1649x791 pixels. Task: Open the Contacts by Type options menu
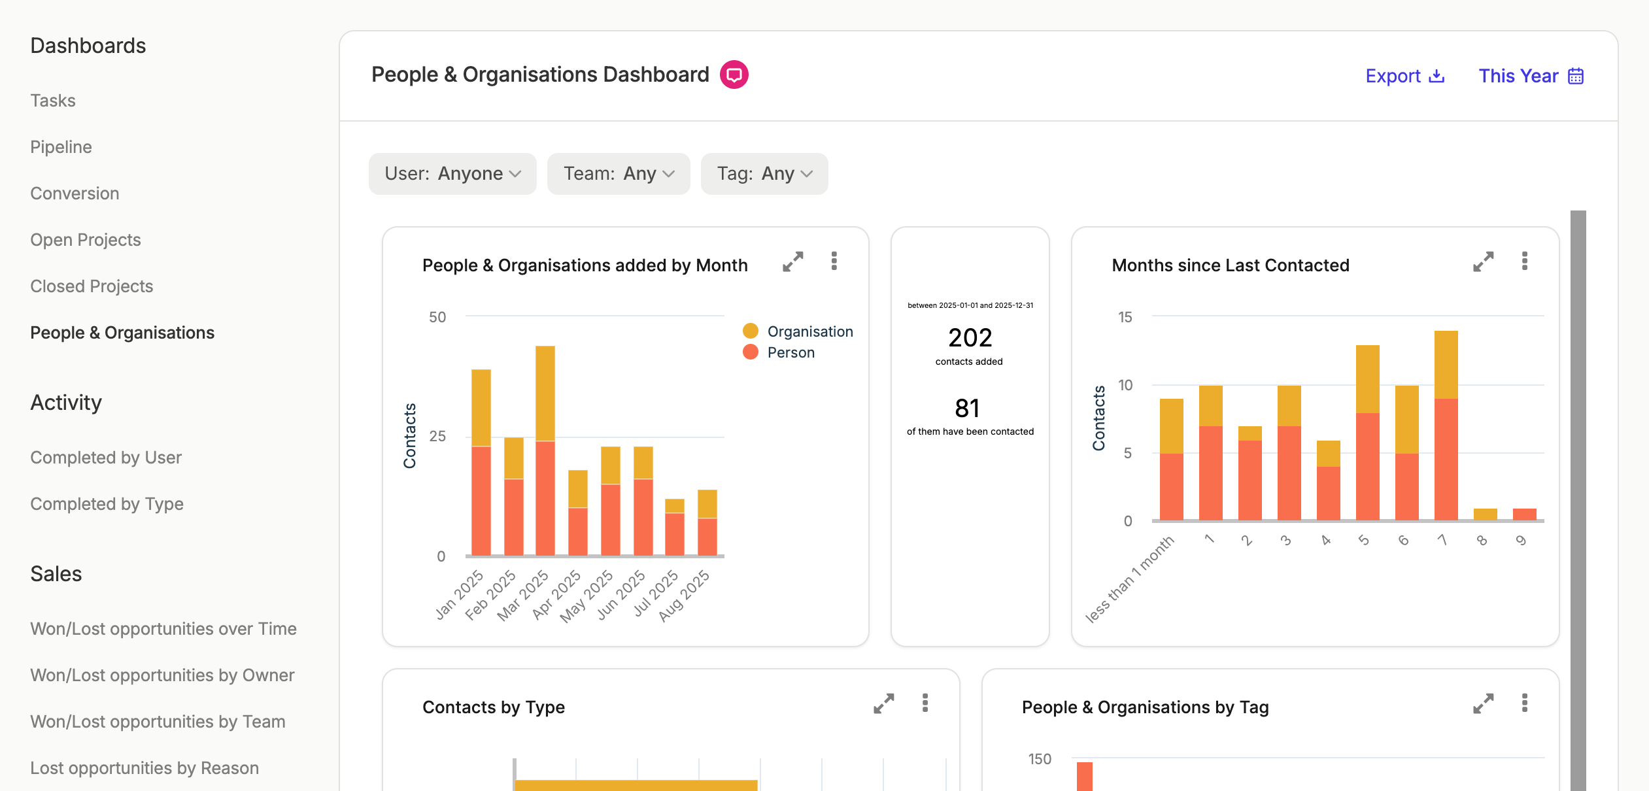(x=925, y=703)
